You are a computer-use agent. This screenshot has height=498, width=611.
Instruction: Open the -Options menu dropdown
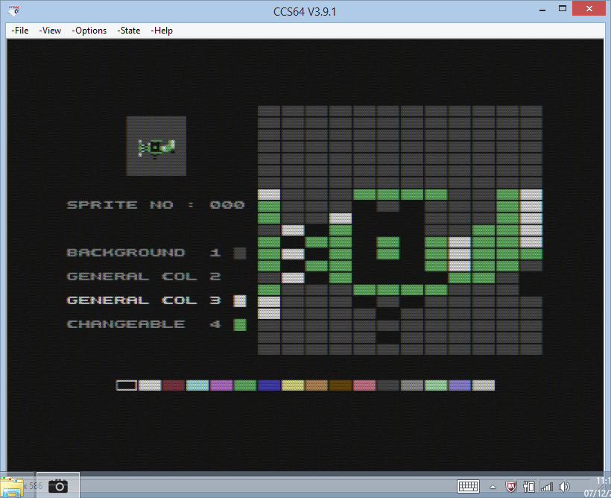point(89,31)
